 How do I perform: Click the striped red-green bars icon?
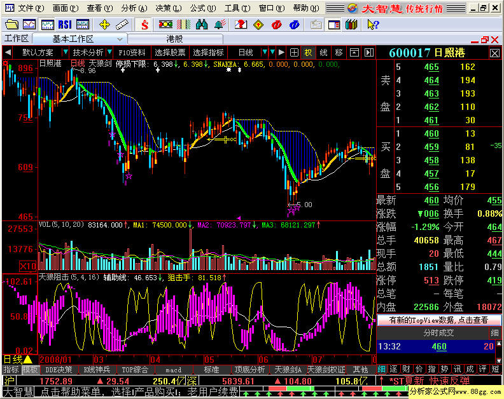[x=183, y=24]
